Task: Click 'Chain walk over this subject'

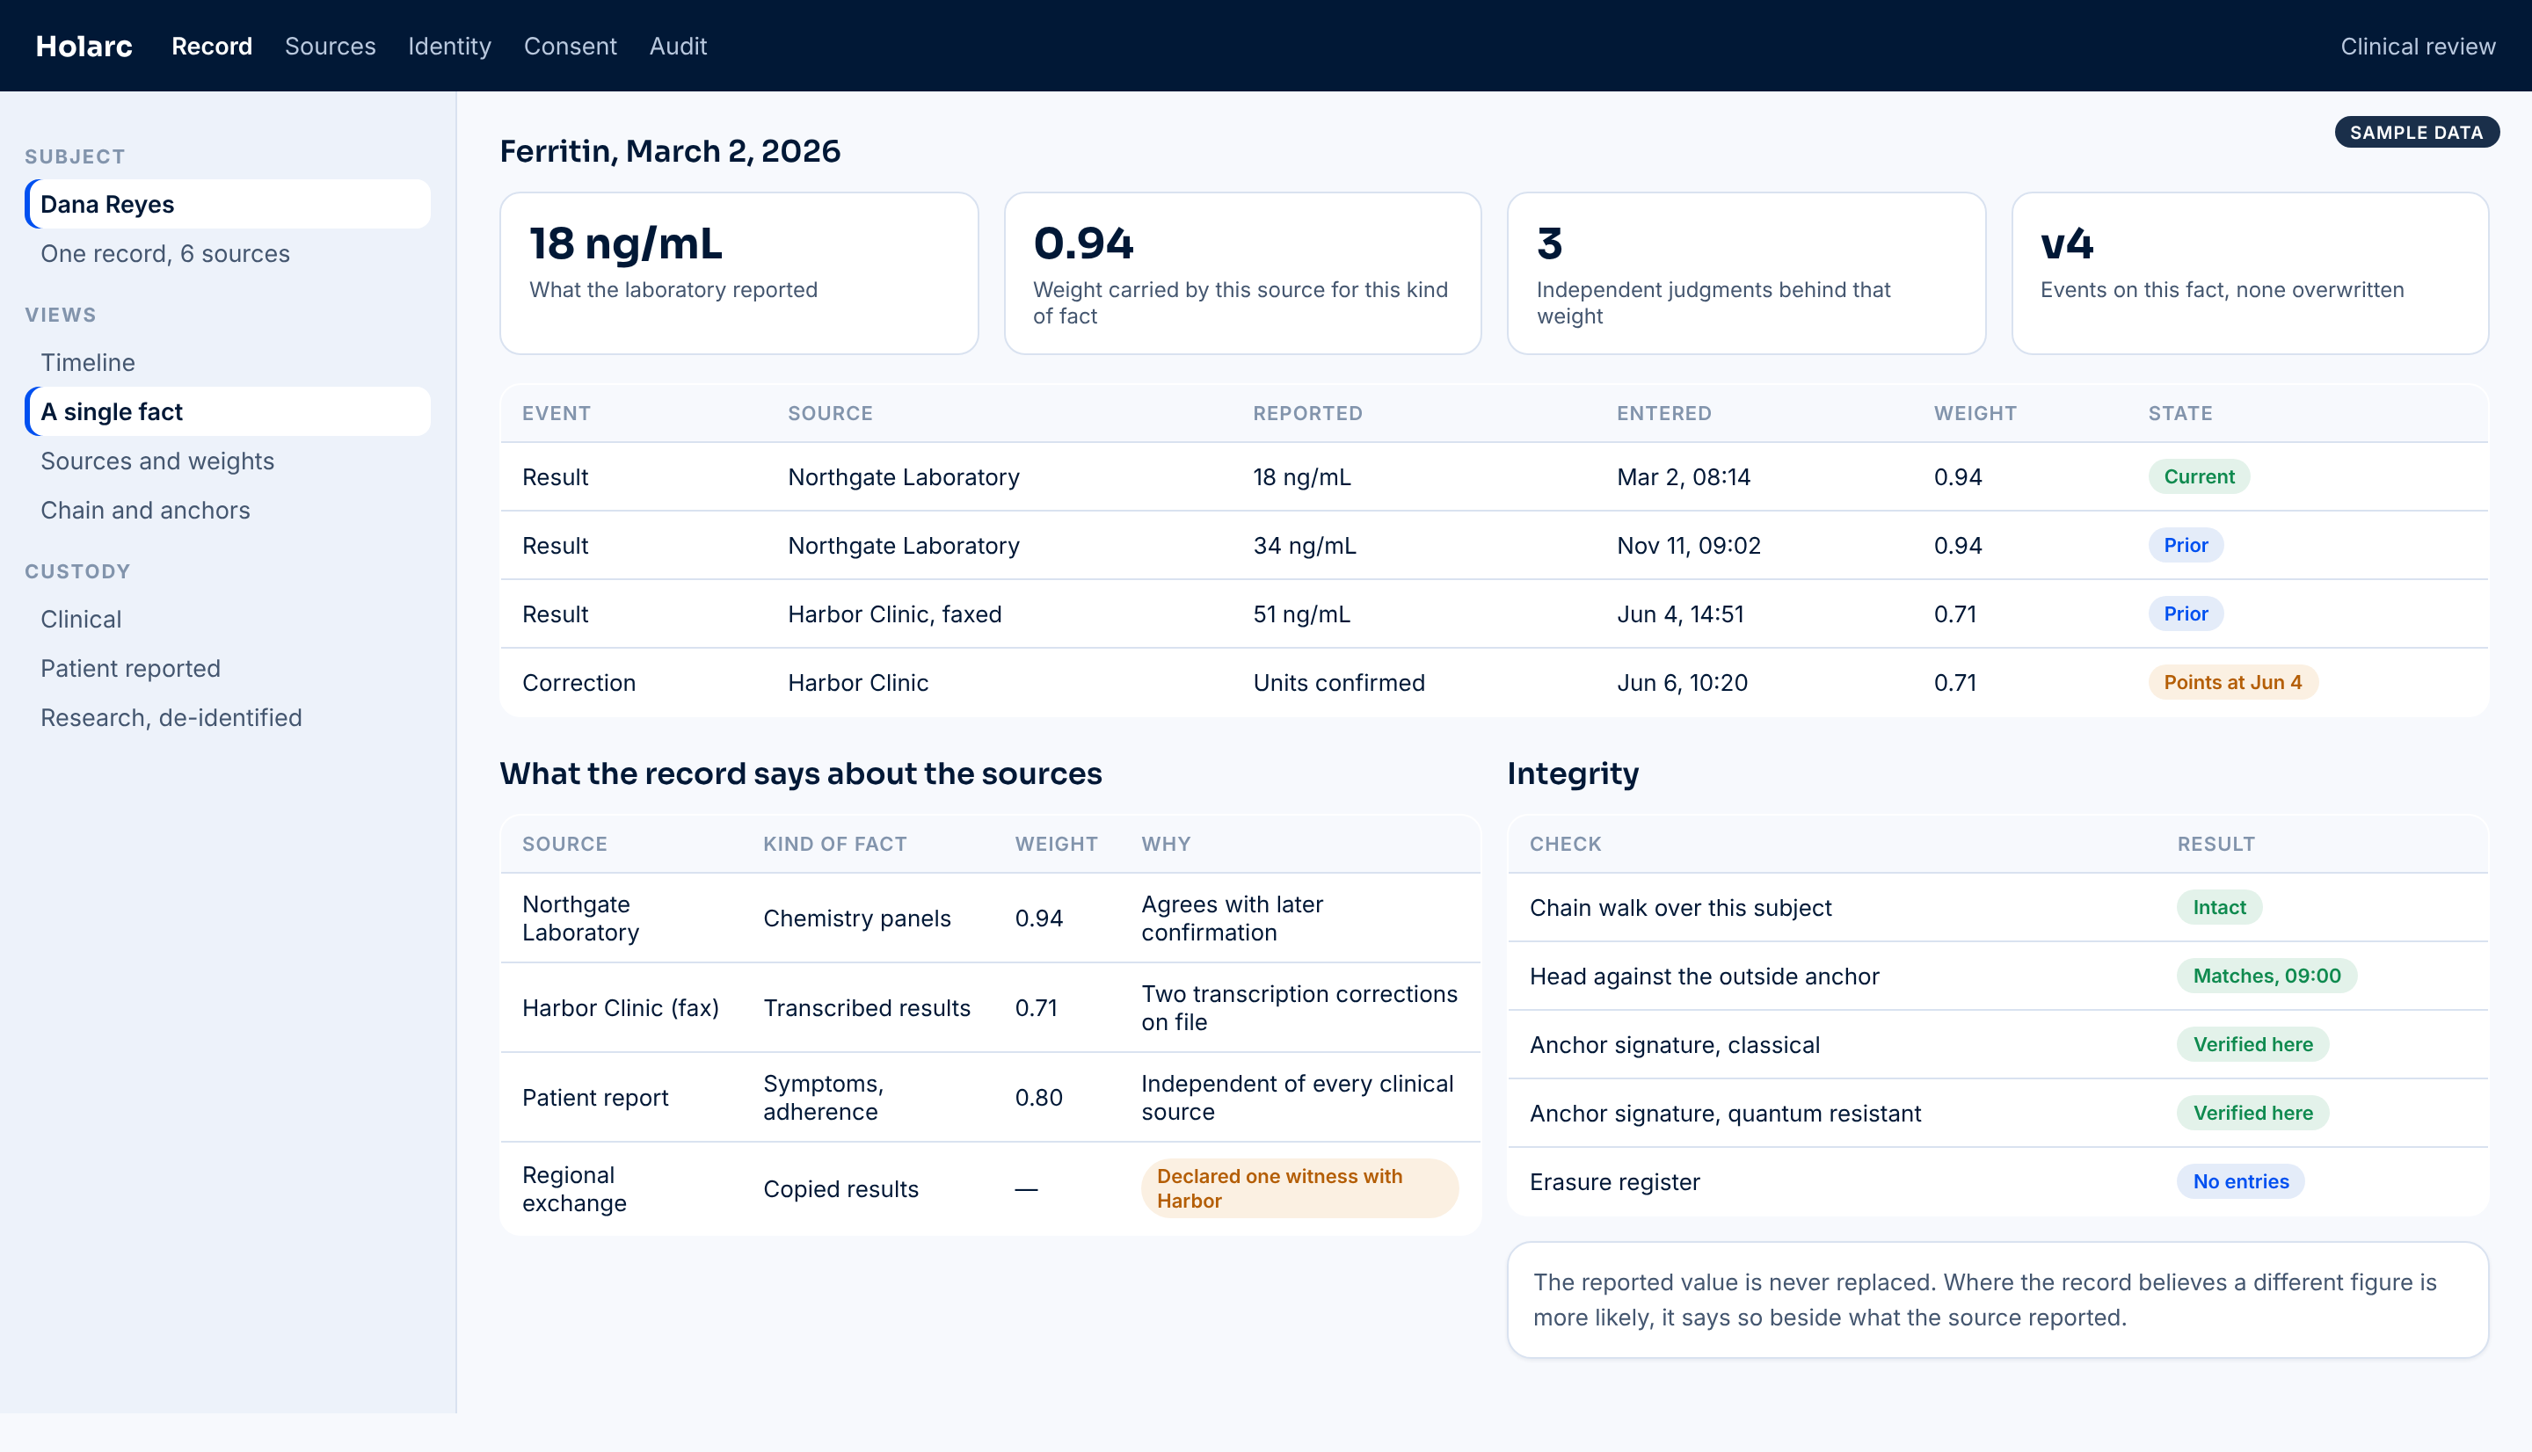Action: 1680,907
